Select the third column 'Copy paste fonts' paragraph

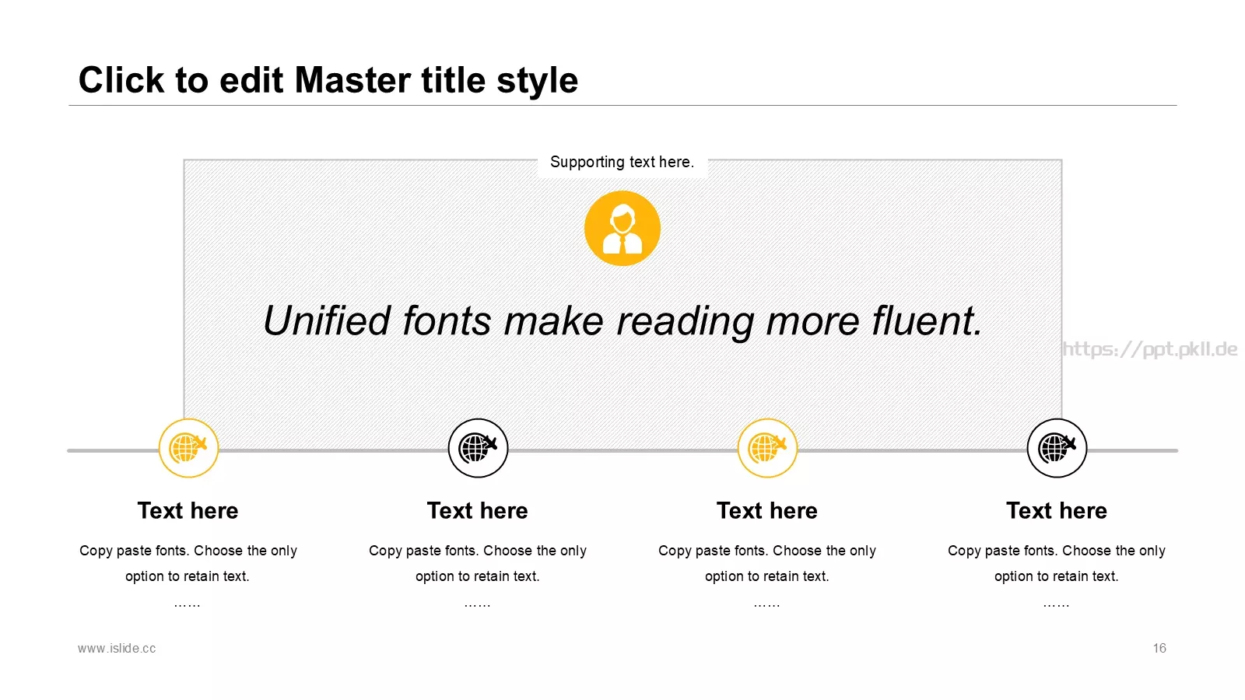pos(767,576)
